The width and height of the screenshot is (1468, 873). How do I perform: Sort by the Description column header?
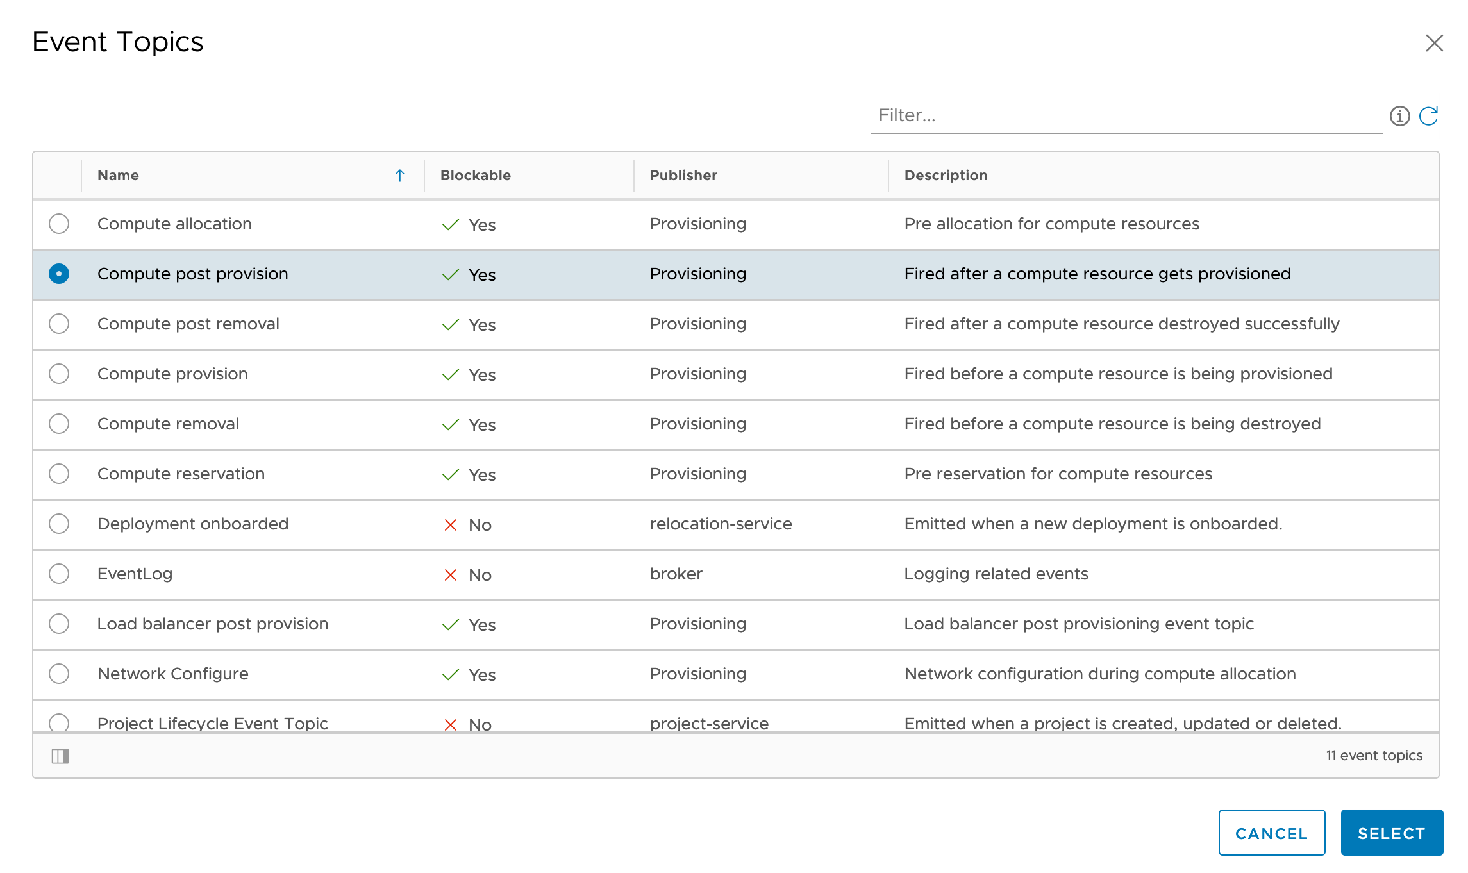[946, 176]
